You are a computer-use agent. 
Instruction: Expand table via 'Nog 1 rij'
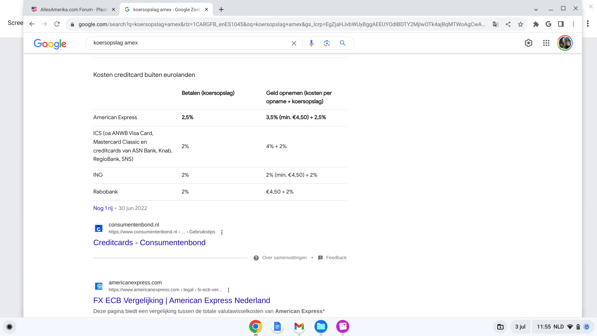pyautogui.click(x=103, y=208)
